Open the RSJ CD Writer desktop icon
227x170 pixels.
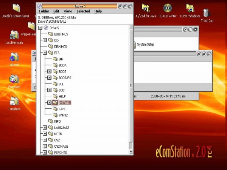click(x=168, y=8)
